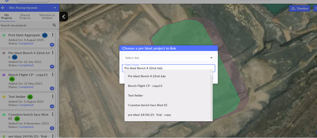
Task: Click plus button on Test fielder card
Action: (52, 106)
